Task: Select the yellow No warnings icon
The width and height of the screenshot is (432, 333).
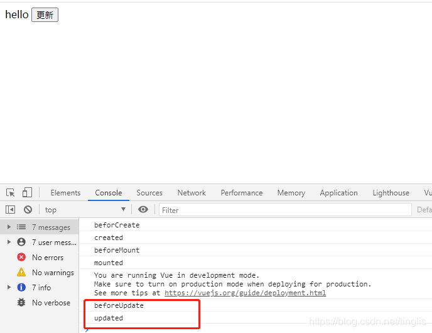Action: (21, 272)
